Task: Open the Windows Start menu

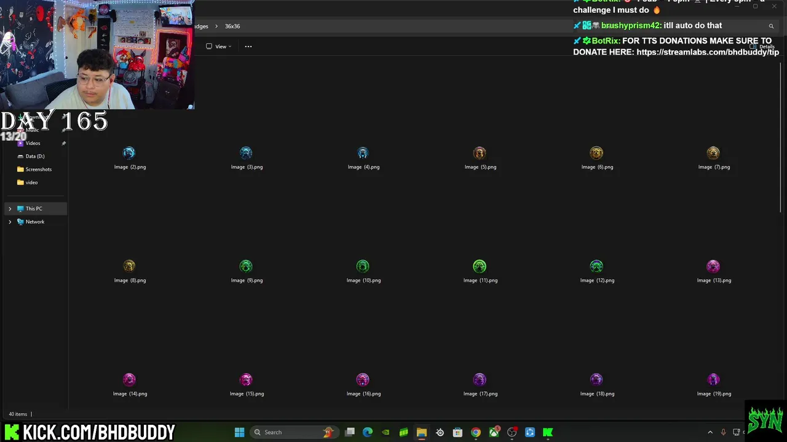Action: click(x=240, y=432)
